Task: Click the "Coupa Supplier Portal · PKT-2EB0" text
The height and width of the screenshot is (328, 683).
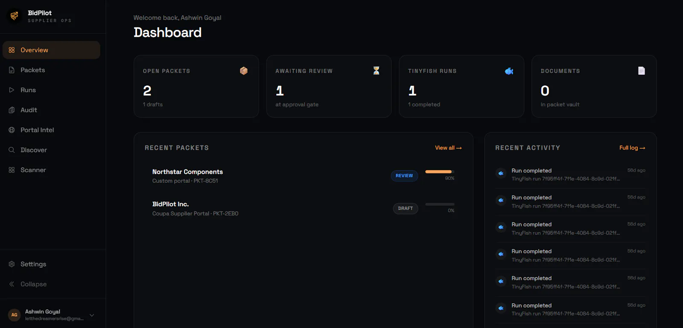Action: click(x=195, y=214)
